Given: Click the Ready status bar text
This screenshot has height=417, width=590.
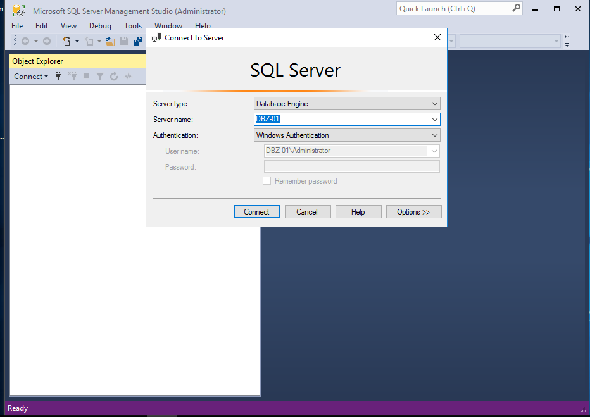Looking at the screenshot, I should [18, 408].
